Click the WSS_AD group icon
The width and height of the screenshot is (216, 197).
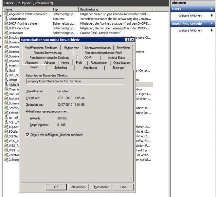point(6,141)
